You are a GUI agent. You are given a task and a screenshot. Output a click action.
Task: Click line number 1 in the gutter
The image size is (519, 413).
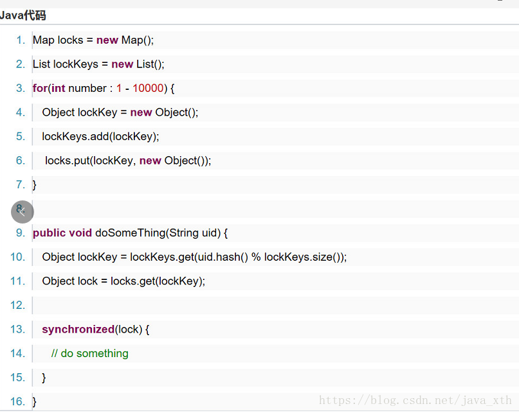tap(21, 40)
